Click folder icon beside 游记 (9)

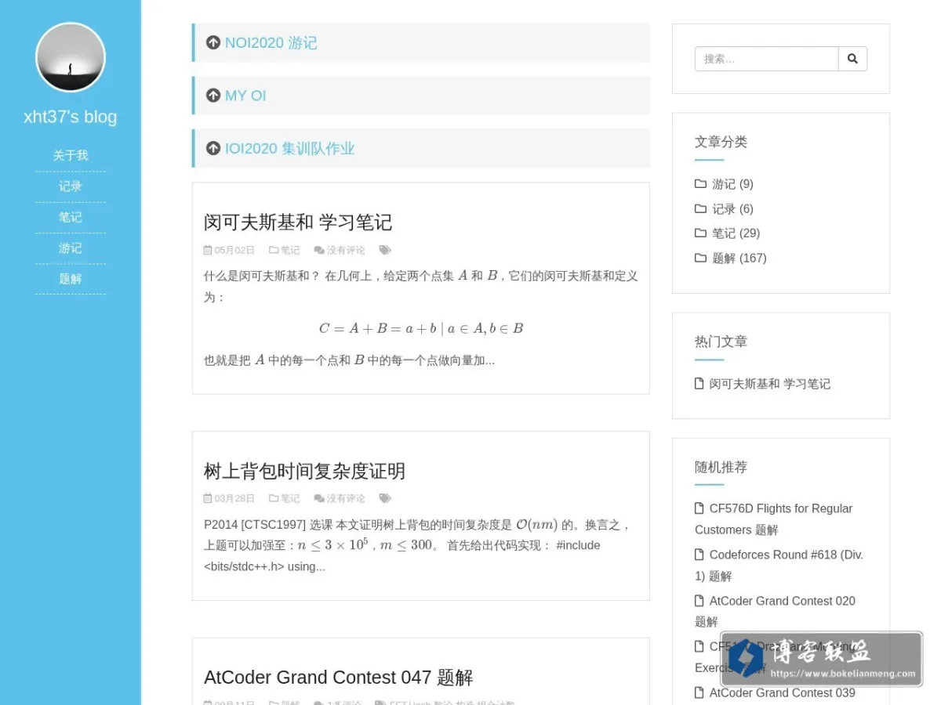(700, 184)
